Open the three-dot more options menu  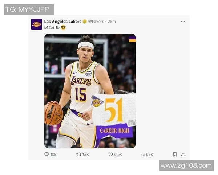tap(183, 22)
